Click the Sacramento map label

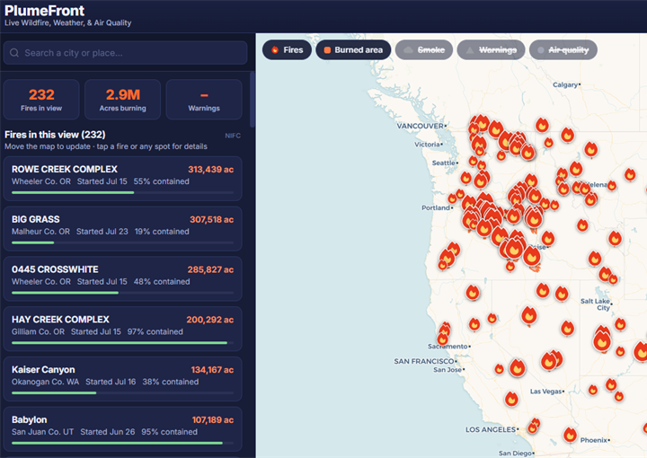pyautogui.click(x=448, y=347)
